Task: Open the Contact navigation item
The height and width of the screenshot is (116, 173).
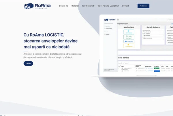Action: [x=125, y=6]
